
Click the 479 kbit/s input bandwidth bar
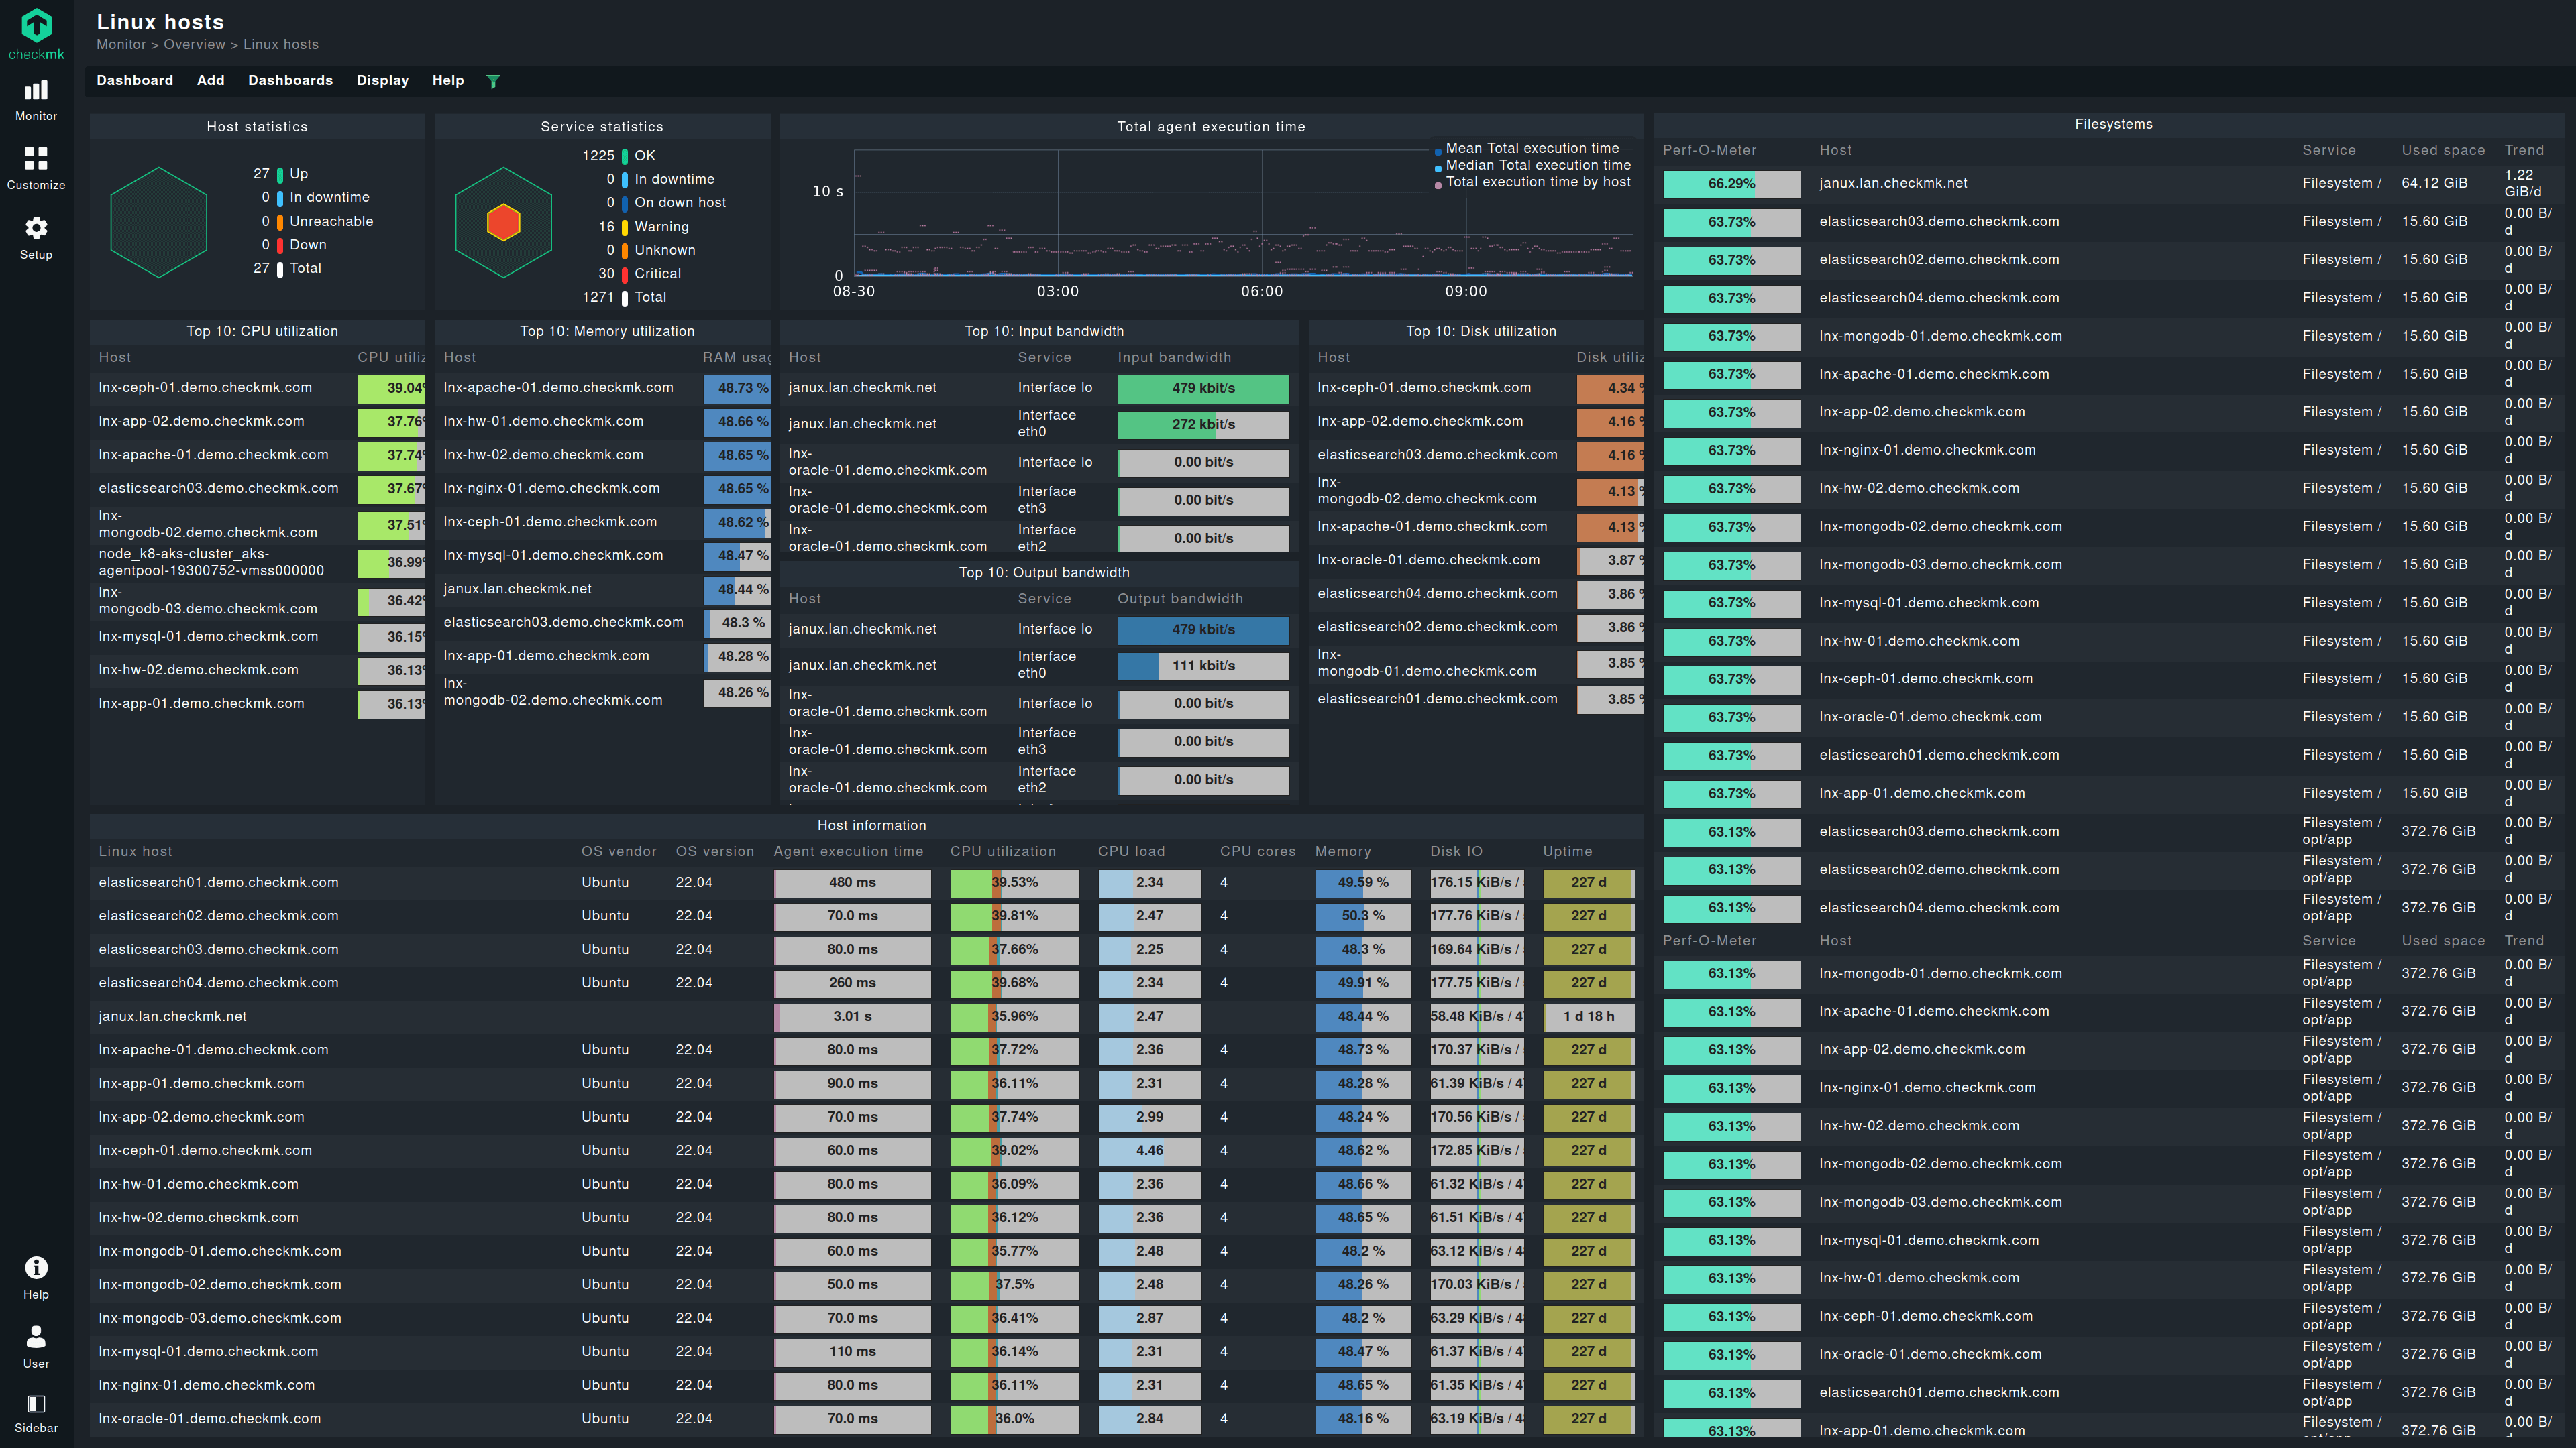[x=1203, y=387]
